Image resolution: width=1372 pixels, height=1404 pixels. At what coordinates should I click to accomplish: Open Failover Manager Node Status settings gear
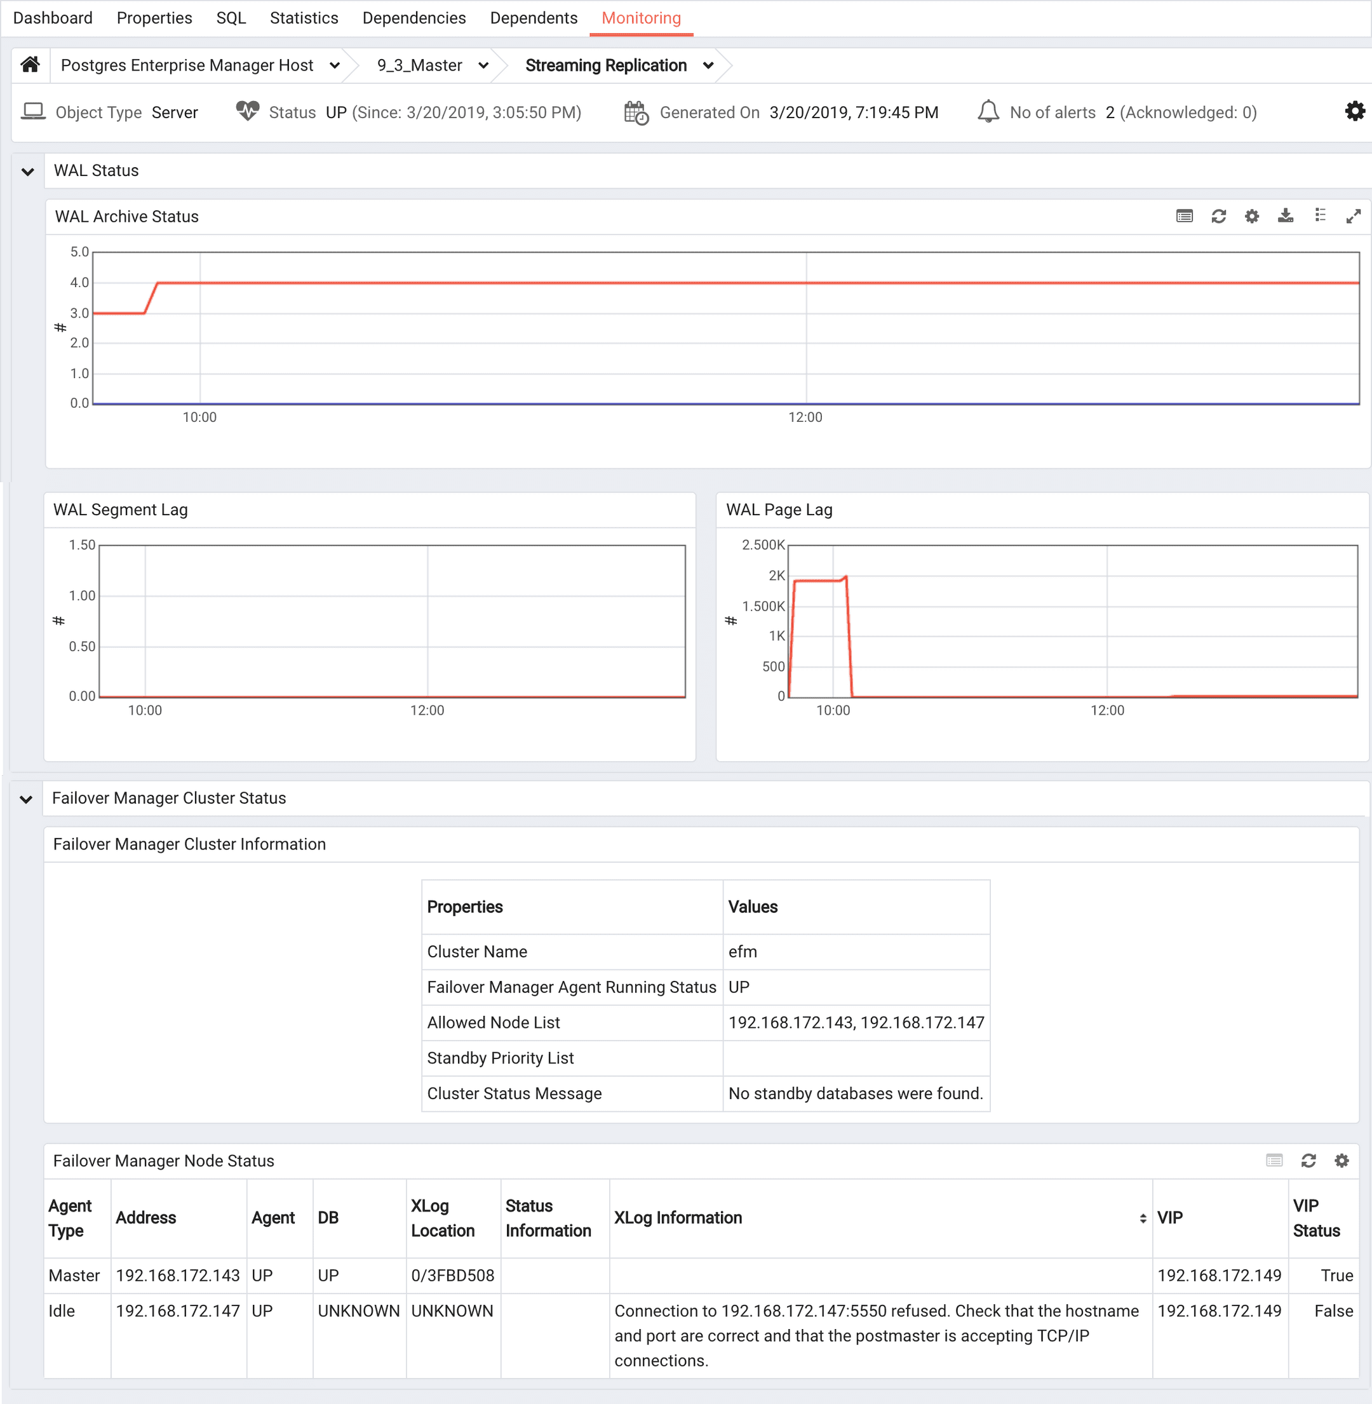tap(1342, 1161)
